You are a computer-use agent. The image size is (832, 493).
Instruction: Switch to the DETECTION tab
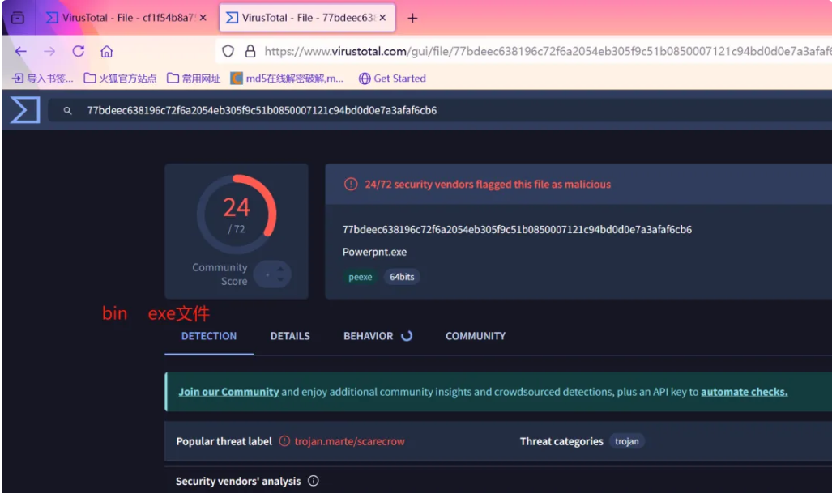(209, 336)
